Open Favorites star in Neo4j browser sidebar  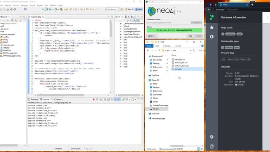click(212, 27)
